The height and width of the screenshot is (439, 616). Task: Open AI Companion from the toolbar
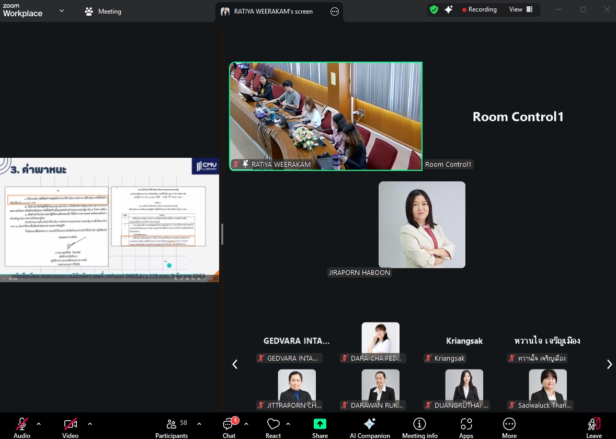pyautogui.click(x=370, y=428)
